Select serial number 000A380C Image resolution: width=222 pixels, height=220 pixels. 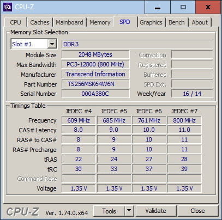coord(95,94)
